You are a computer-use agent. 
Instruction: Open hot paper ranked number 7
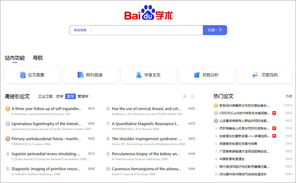244,151
